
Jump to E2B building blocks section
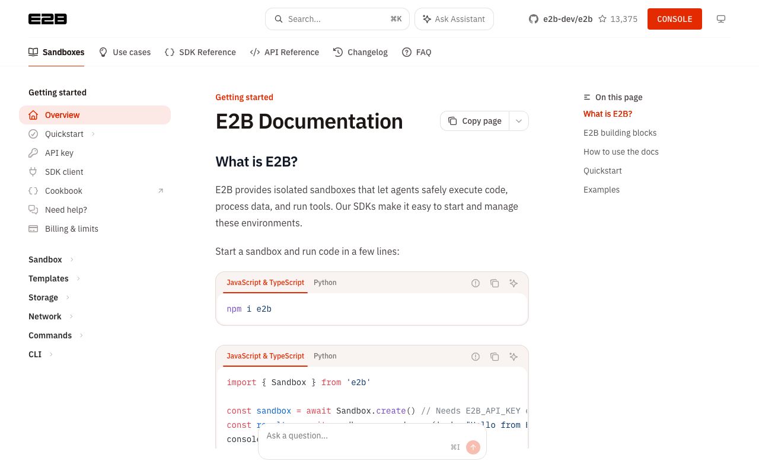(620, 133)
